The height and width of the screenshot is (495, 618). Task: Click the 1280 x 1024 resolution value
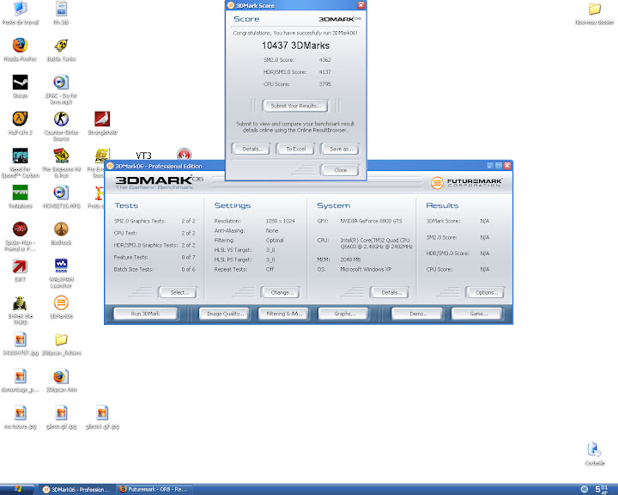point(280,221)
